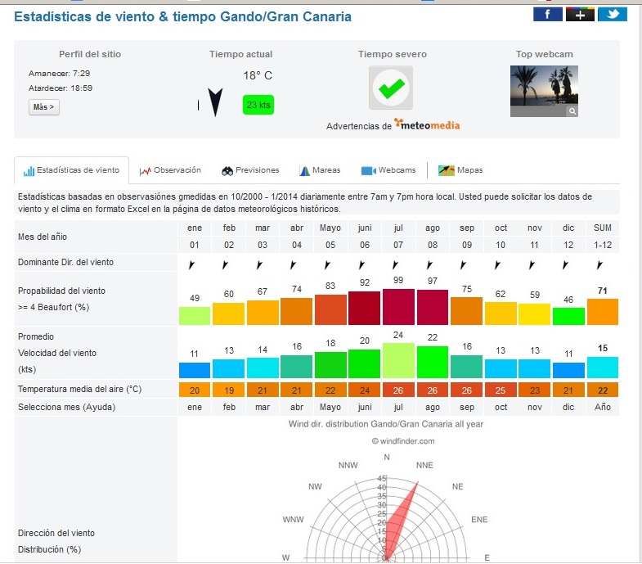Screen dimensions: 642x564
Task: Switch to the Observación tab
Action: 170,170
